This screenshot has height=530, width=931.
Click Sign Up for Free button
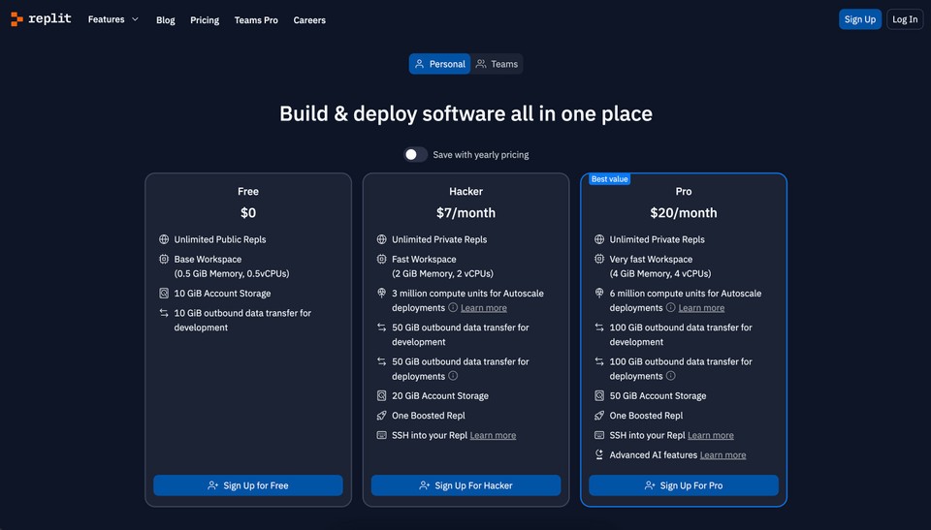point(248,485)
